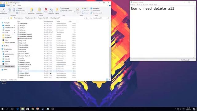Open Muokkaa menu in Notepad

[x=139, y=5]
